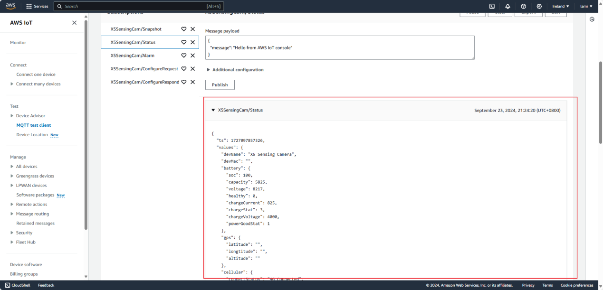Select X5SensingCam/Snapshot subscription topic

(136, 29)
